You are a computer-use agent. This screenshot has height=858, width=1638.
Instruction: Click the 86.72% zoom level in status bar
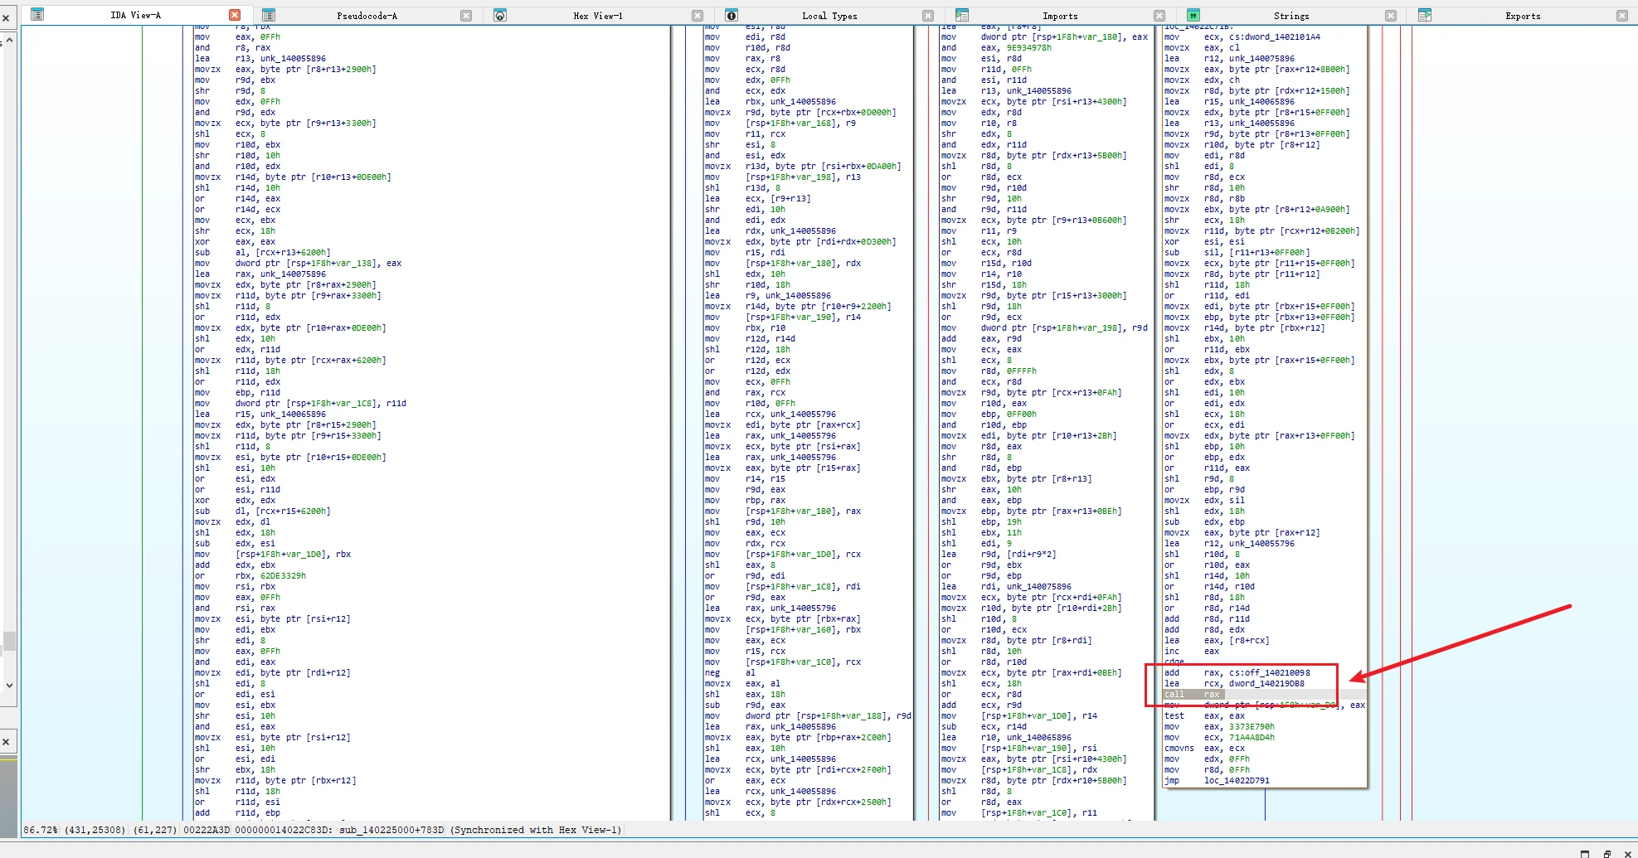(39, 830)
